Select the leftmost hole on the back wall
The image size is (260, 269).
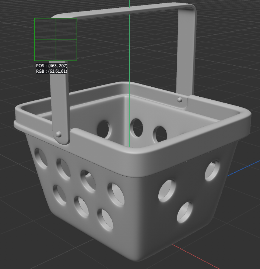pos(103,129)
